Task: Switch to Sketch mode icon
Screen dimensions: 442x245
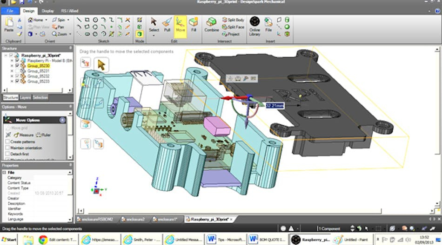Action: pyautogui.click(x=140, y=19)
